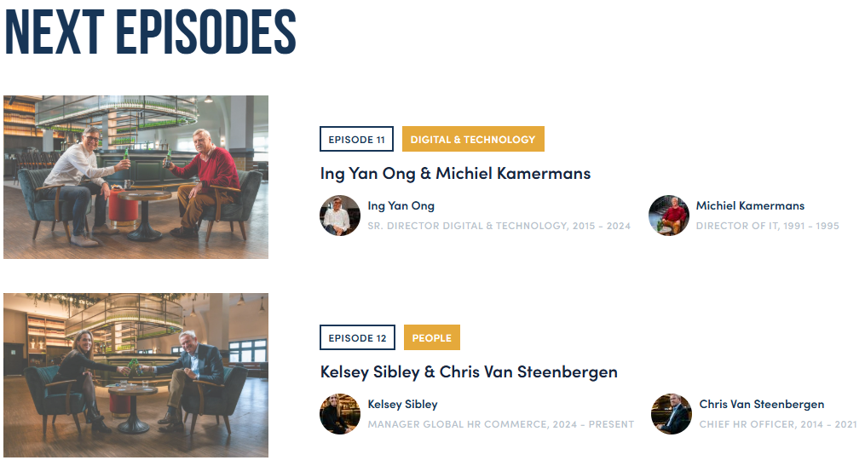Click the Episode 12 badge
Image resolution: width=865 pixels, height=466 pixels.
(357, 337)
